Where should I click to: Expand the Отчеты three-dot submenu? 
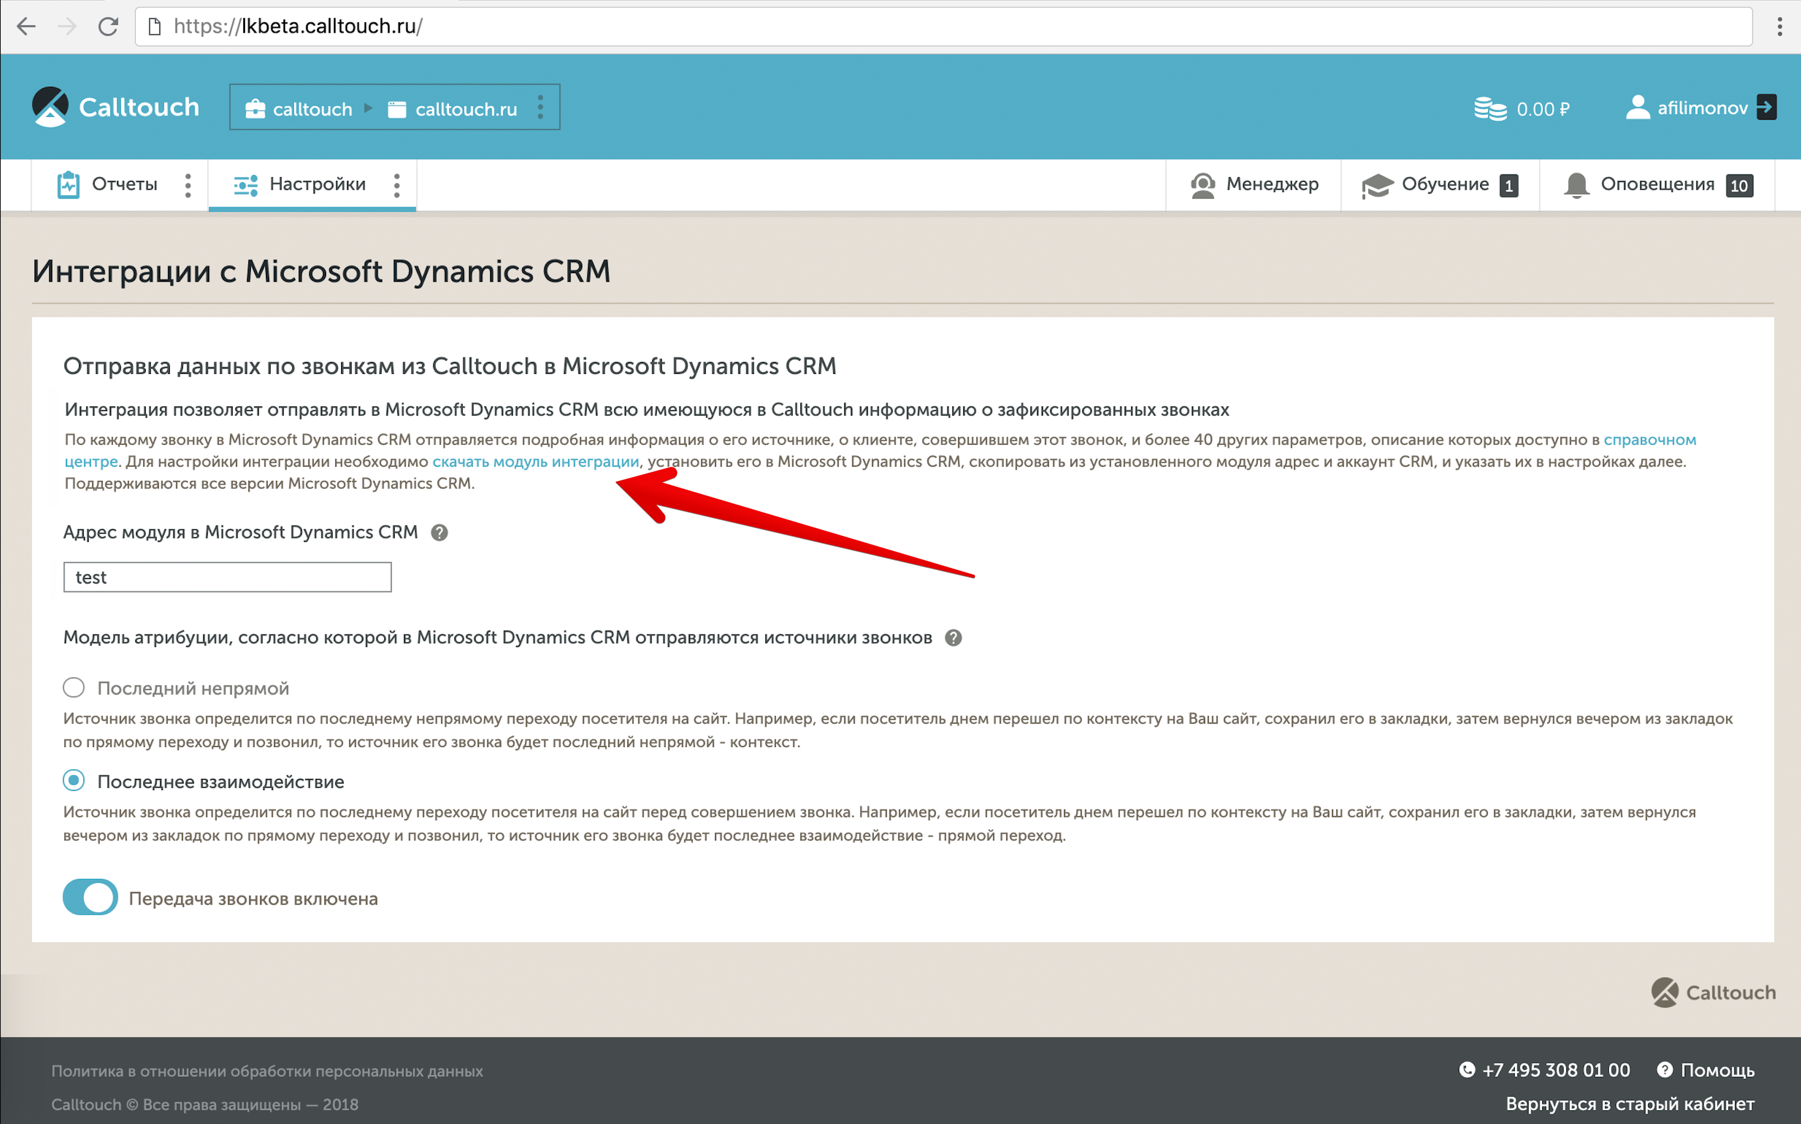point(188,185)
